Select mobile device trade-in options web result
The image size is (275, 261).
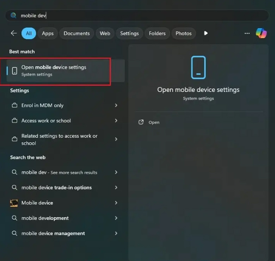coord(57,188)
